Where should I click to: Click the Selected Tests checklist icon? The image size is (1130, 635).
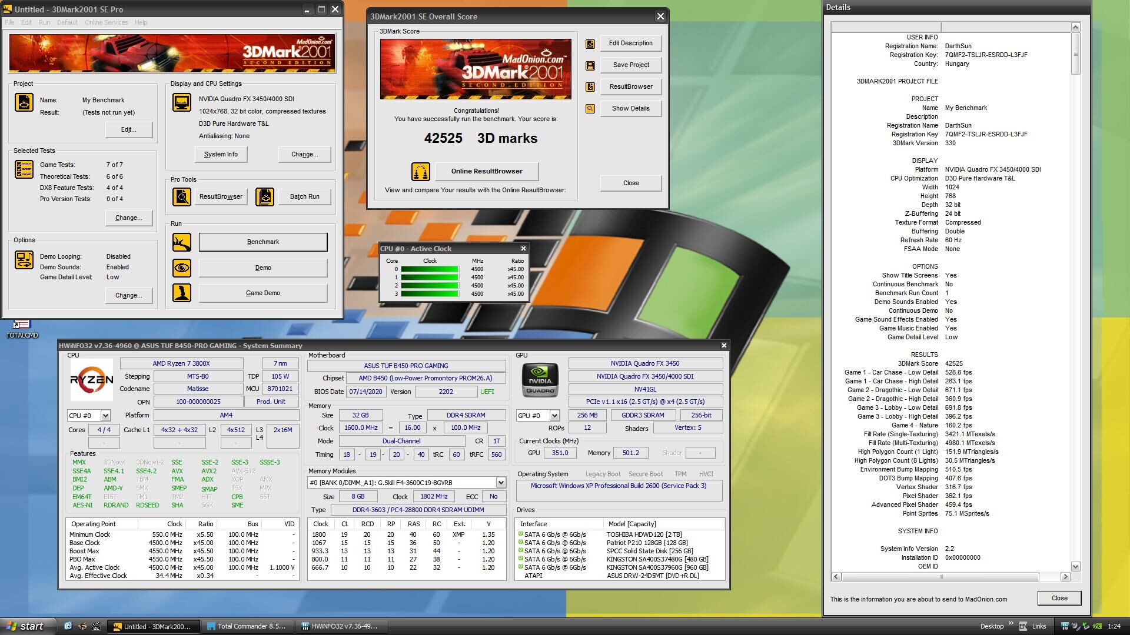coord(24,169)
